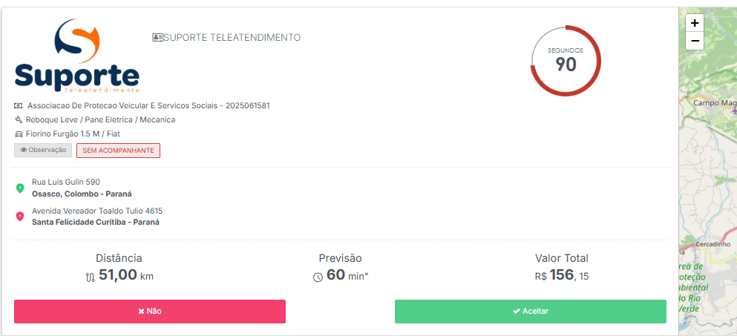Click the car icon beside Fiorino Furgão
Image resolution: width=737 pixels, height=336 pixels.
[x=19, y=134]
